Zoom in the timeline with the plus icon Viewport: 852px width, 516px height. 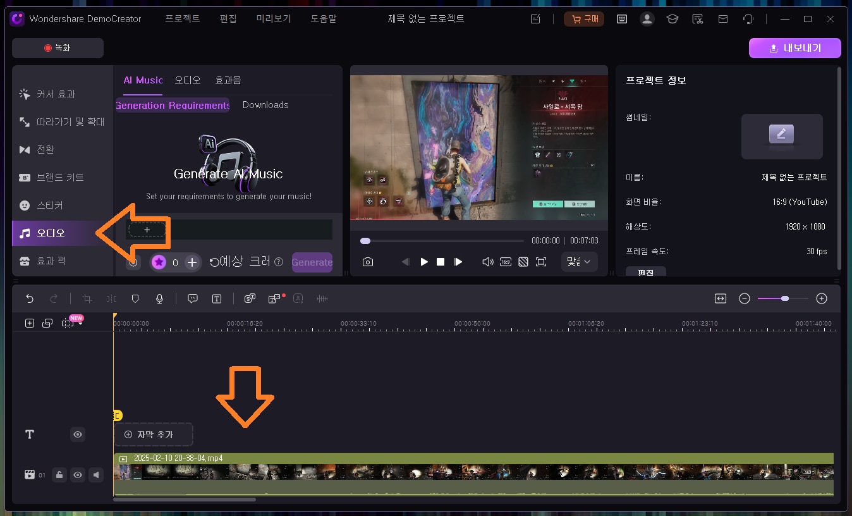[822, 298]
